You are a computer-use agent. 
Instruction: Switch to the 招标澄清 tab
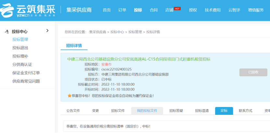point(202,111)
